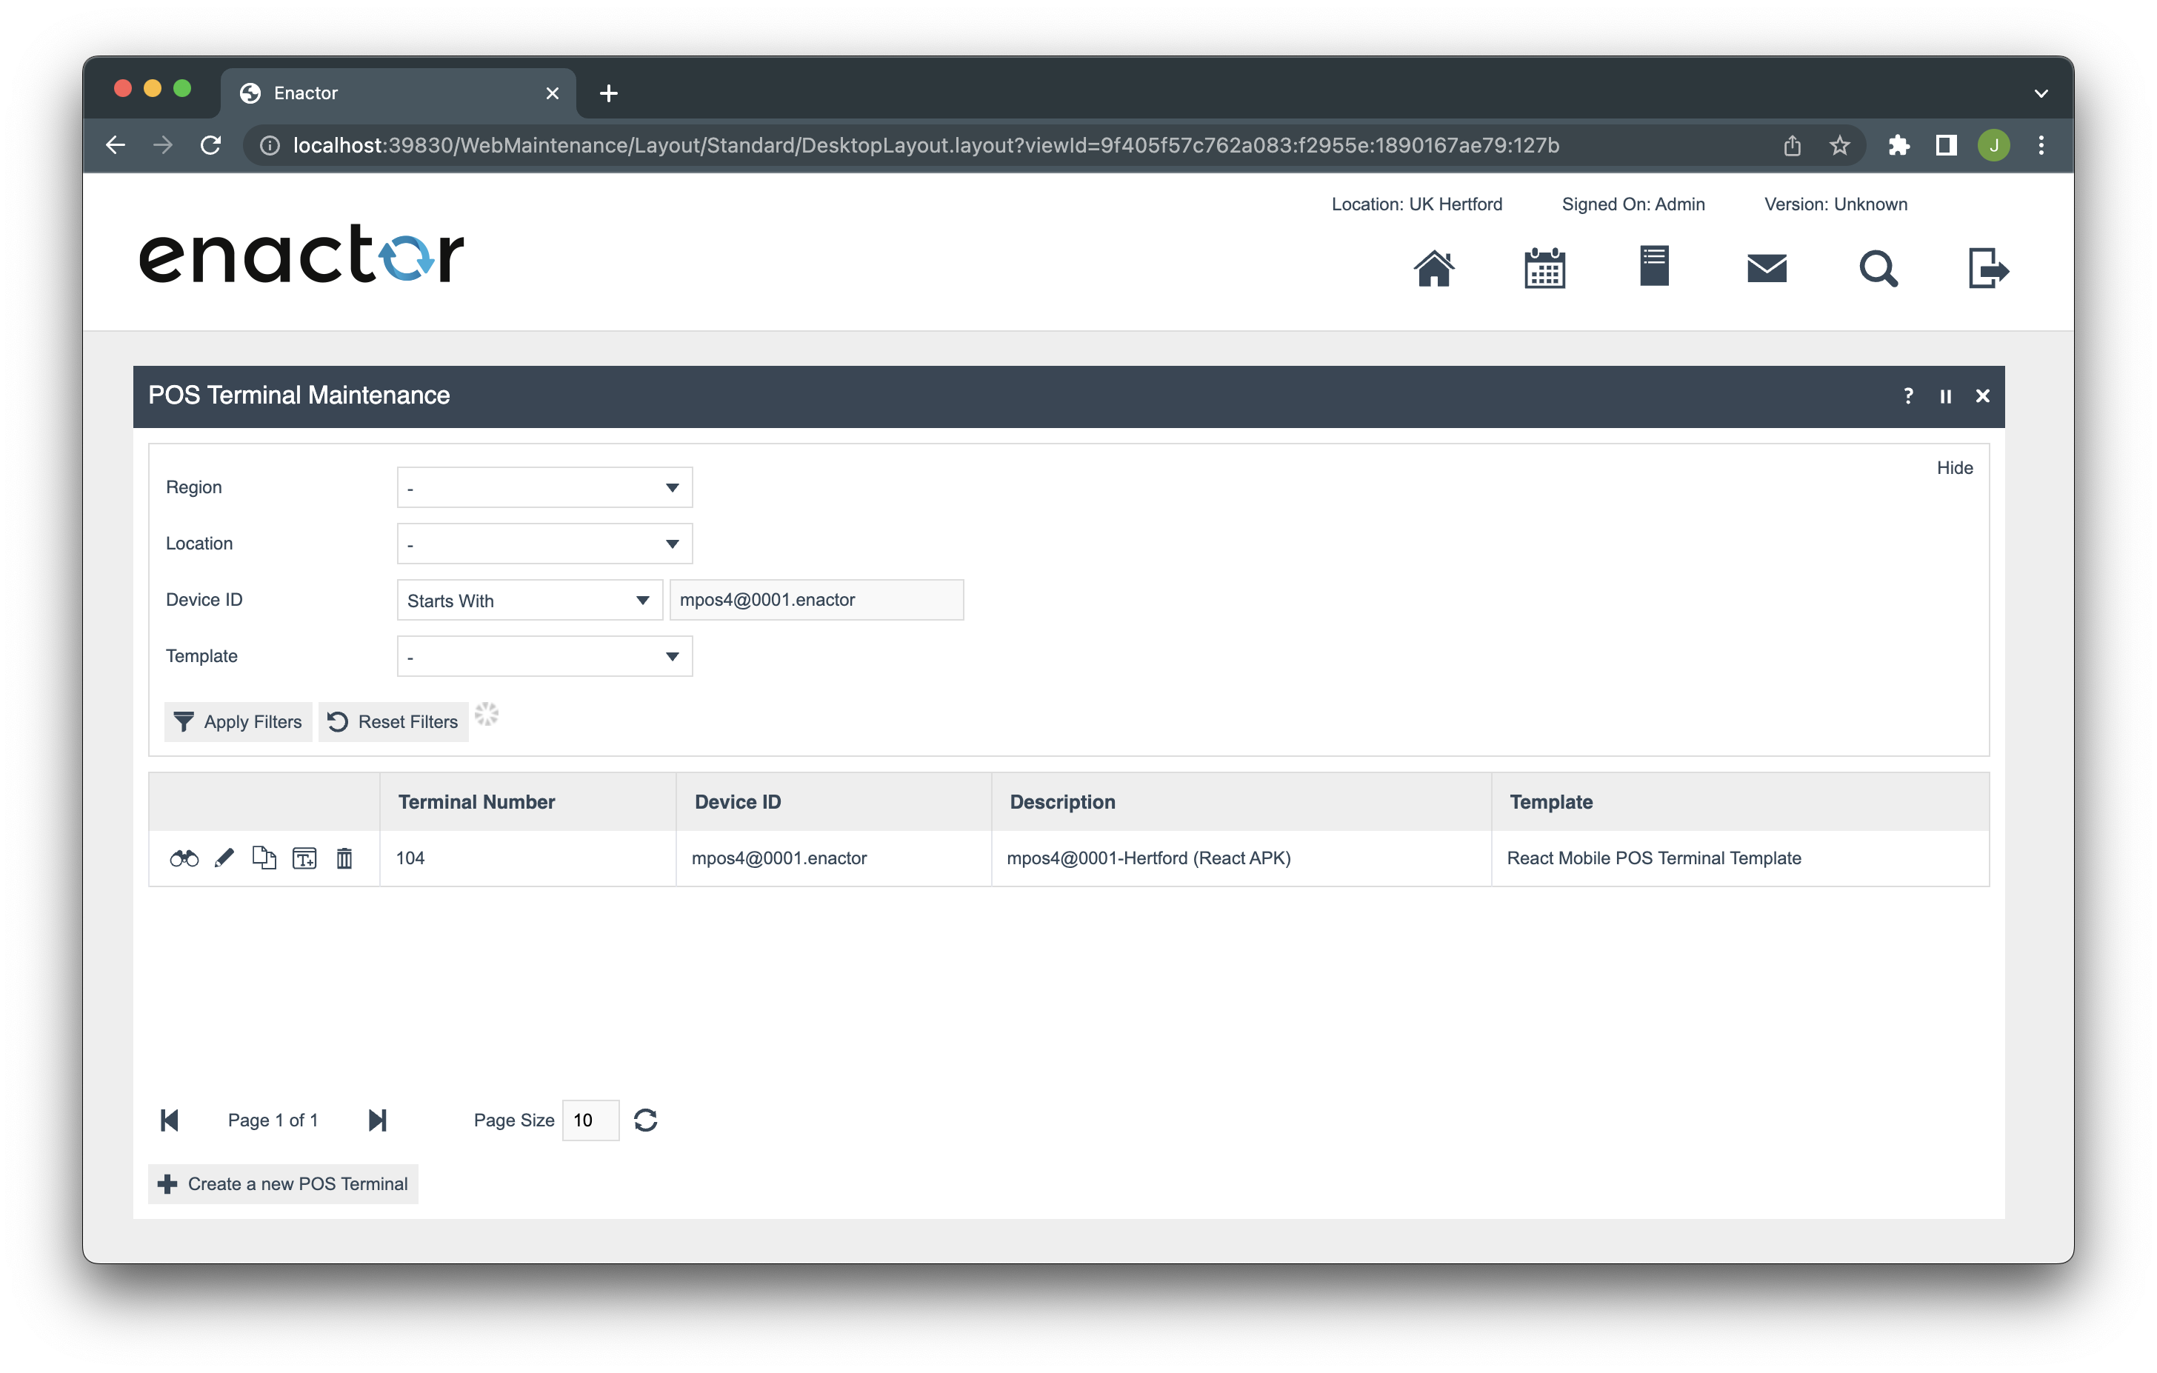The width and height of the screenshot is (2157, 1373).
Task: Delete terminal 104 with trash icon
Action: click(344, 858)
